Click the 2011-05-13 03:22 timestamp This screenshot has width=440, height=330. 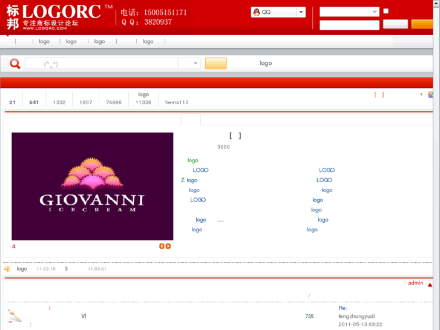pos(360,325)
